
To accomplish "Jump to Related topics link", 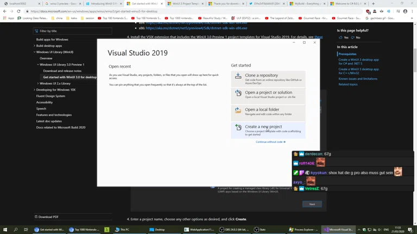I will pos(348,84).
